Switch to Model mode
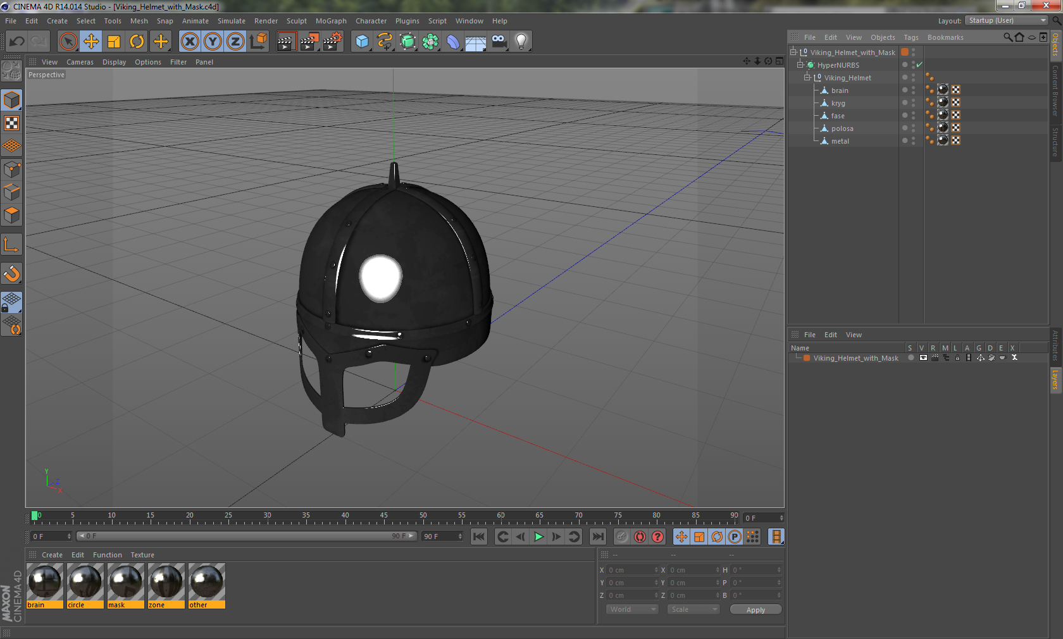Viewport: 1063px width, 639px height. pyautogui.click(x=11, y=100)
